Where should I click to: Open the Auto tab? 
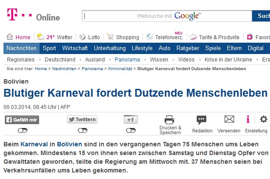[164, 48]
